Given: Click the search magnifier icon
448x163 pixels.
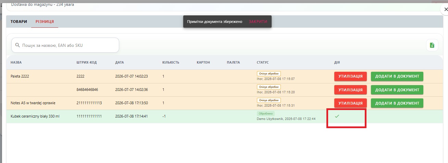Looking at the screenshot, I should point(17,45).
